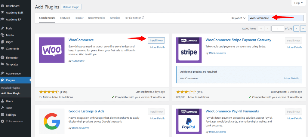Click the Comments speech bubble icon
This screenshot has height=137, width=308.
[2, 48]
